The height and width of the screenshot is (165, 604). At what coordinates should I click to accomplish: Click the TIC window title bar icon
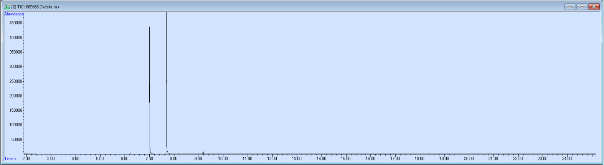[x=7, y=7]
